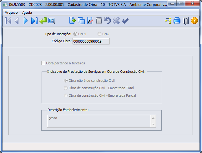Image resolution: width=202 pixels, height=153 pixels.
Task: Print the record via printer icon
Action: click(x=177, y=21)
